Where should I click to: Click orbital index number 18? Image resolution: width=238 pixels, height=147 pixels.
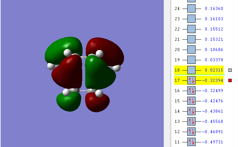pos(177,70)
